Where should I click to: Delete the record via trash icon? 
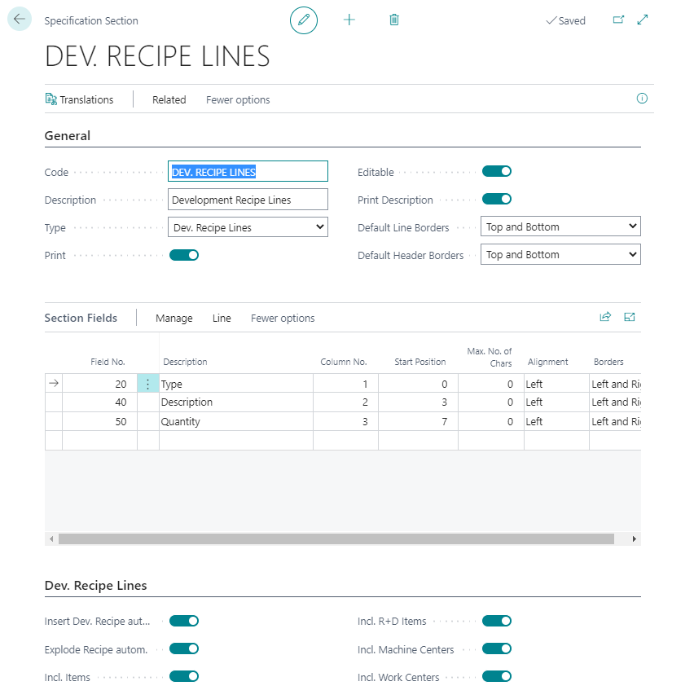click(x=394, y=20)
